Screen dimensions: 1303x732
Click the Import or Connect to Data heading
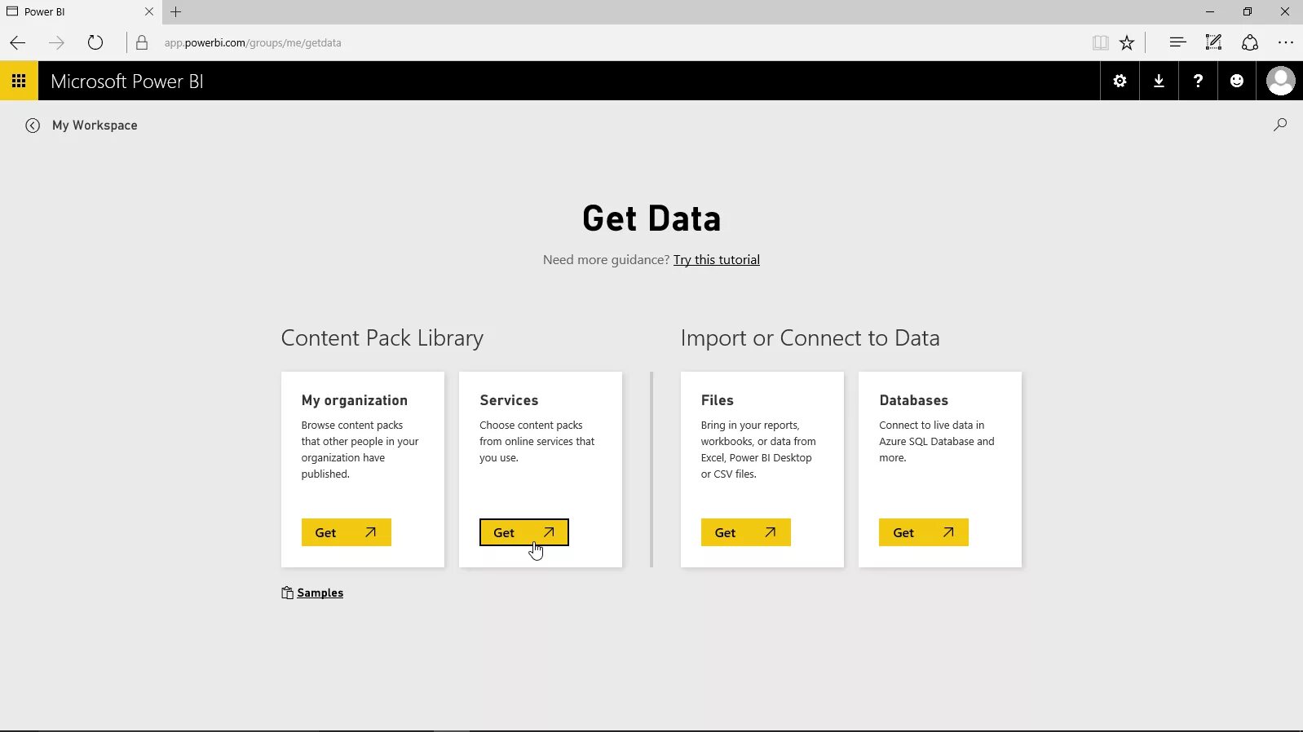pyautogui.click(x=811, y=337)
